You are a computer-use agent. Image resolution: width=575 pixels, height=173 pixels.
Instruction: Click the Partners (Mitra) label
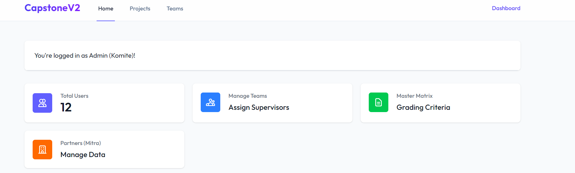coord(81,143)
